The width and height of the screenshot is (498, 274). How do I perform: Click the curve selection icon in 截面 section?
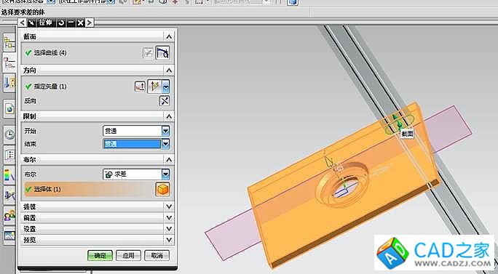coord(162,53)
